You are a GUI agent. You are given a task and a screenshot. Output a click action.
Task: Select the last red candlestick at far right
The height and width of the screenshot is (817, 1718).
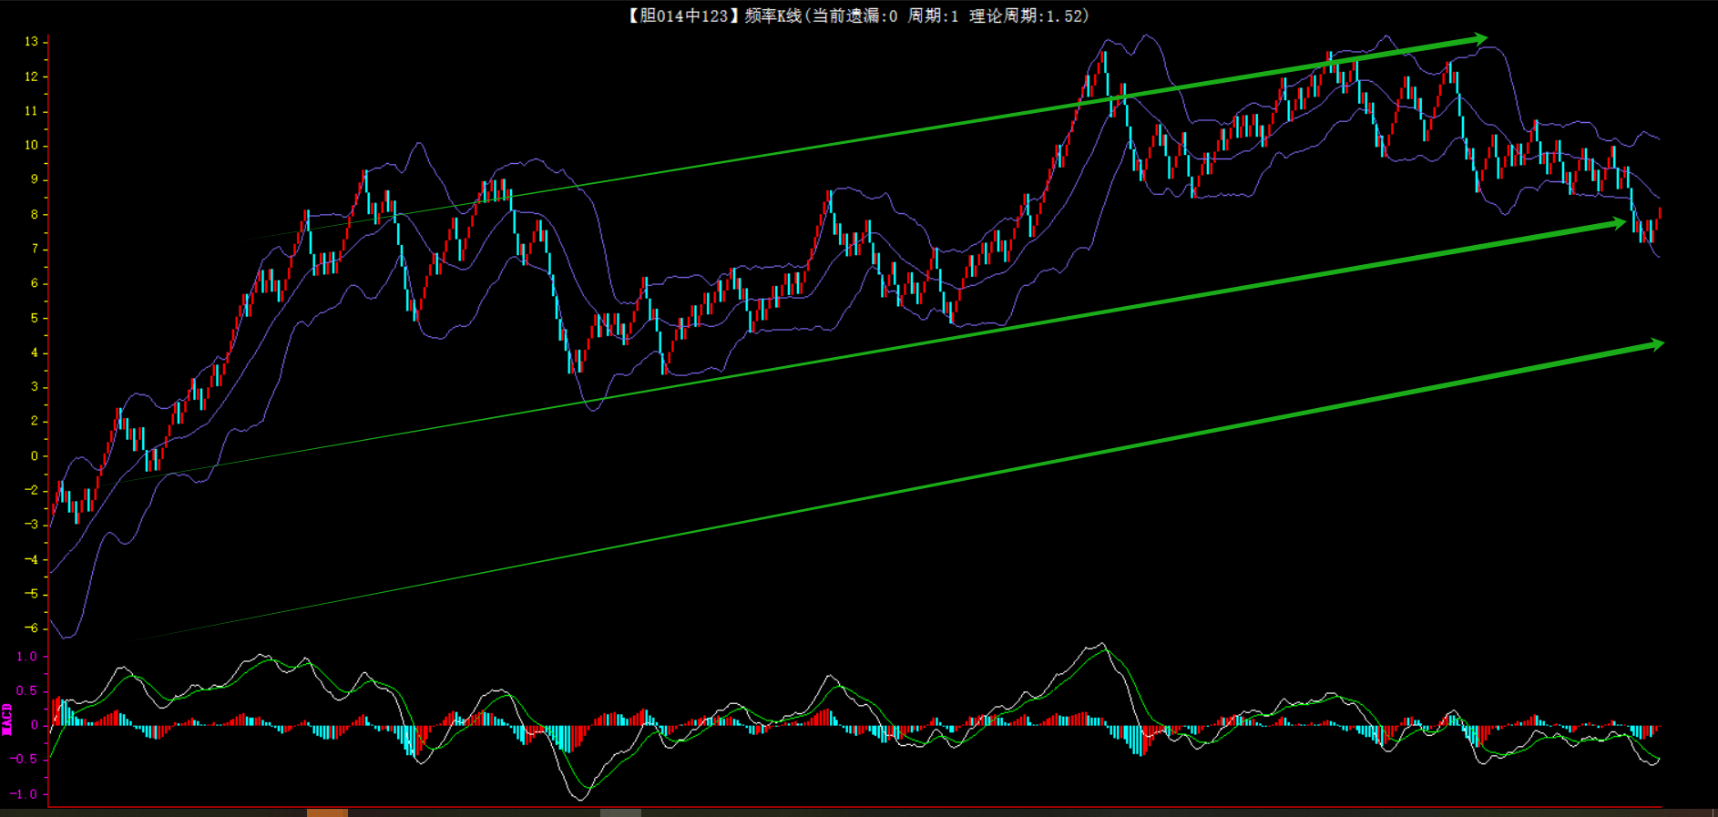click(x=1659, y=215)
